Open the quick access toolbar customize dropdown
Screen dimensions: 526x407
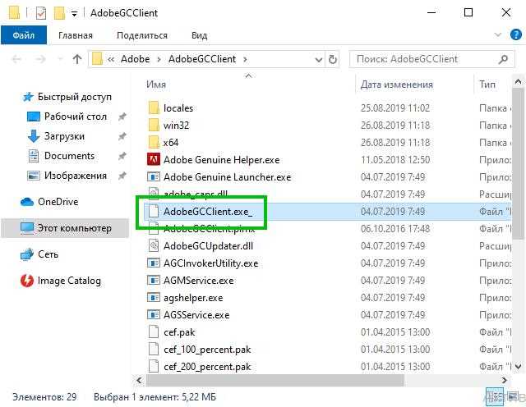[x=75, y=14]
